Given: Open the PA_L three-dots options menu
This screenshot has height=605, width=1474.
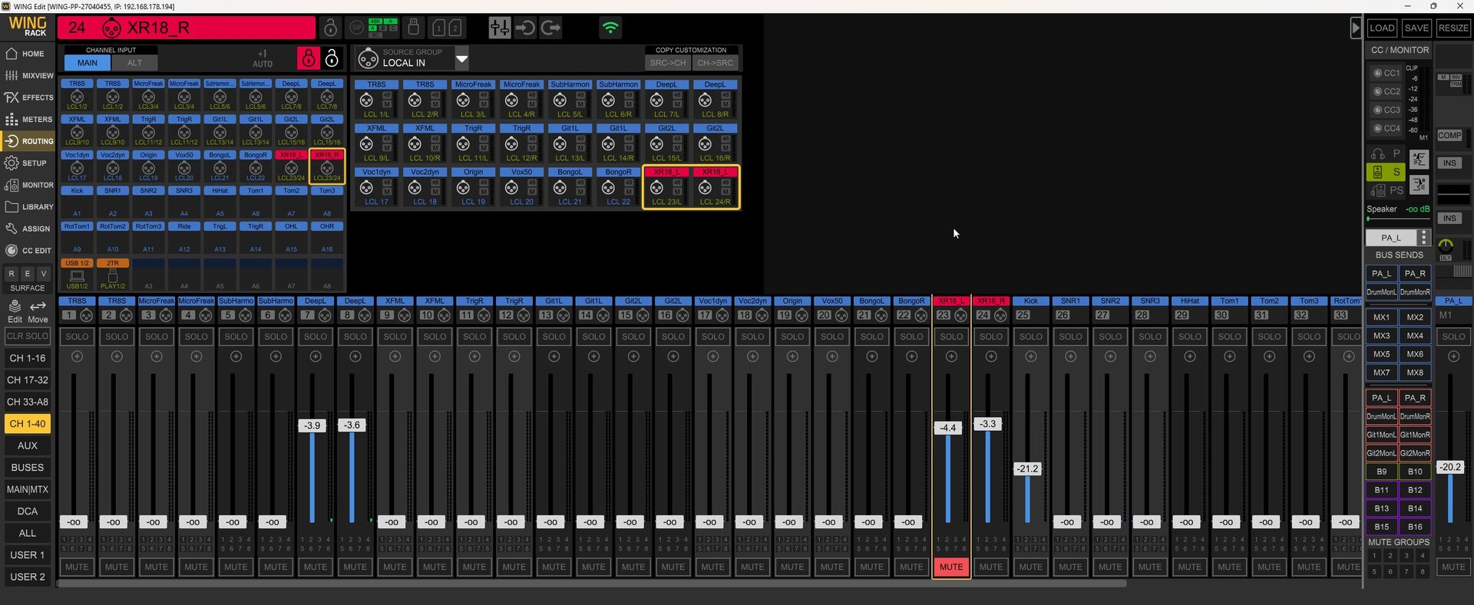Looking at the screenshot, I should (1423, 238).
